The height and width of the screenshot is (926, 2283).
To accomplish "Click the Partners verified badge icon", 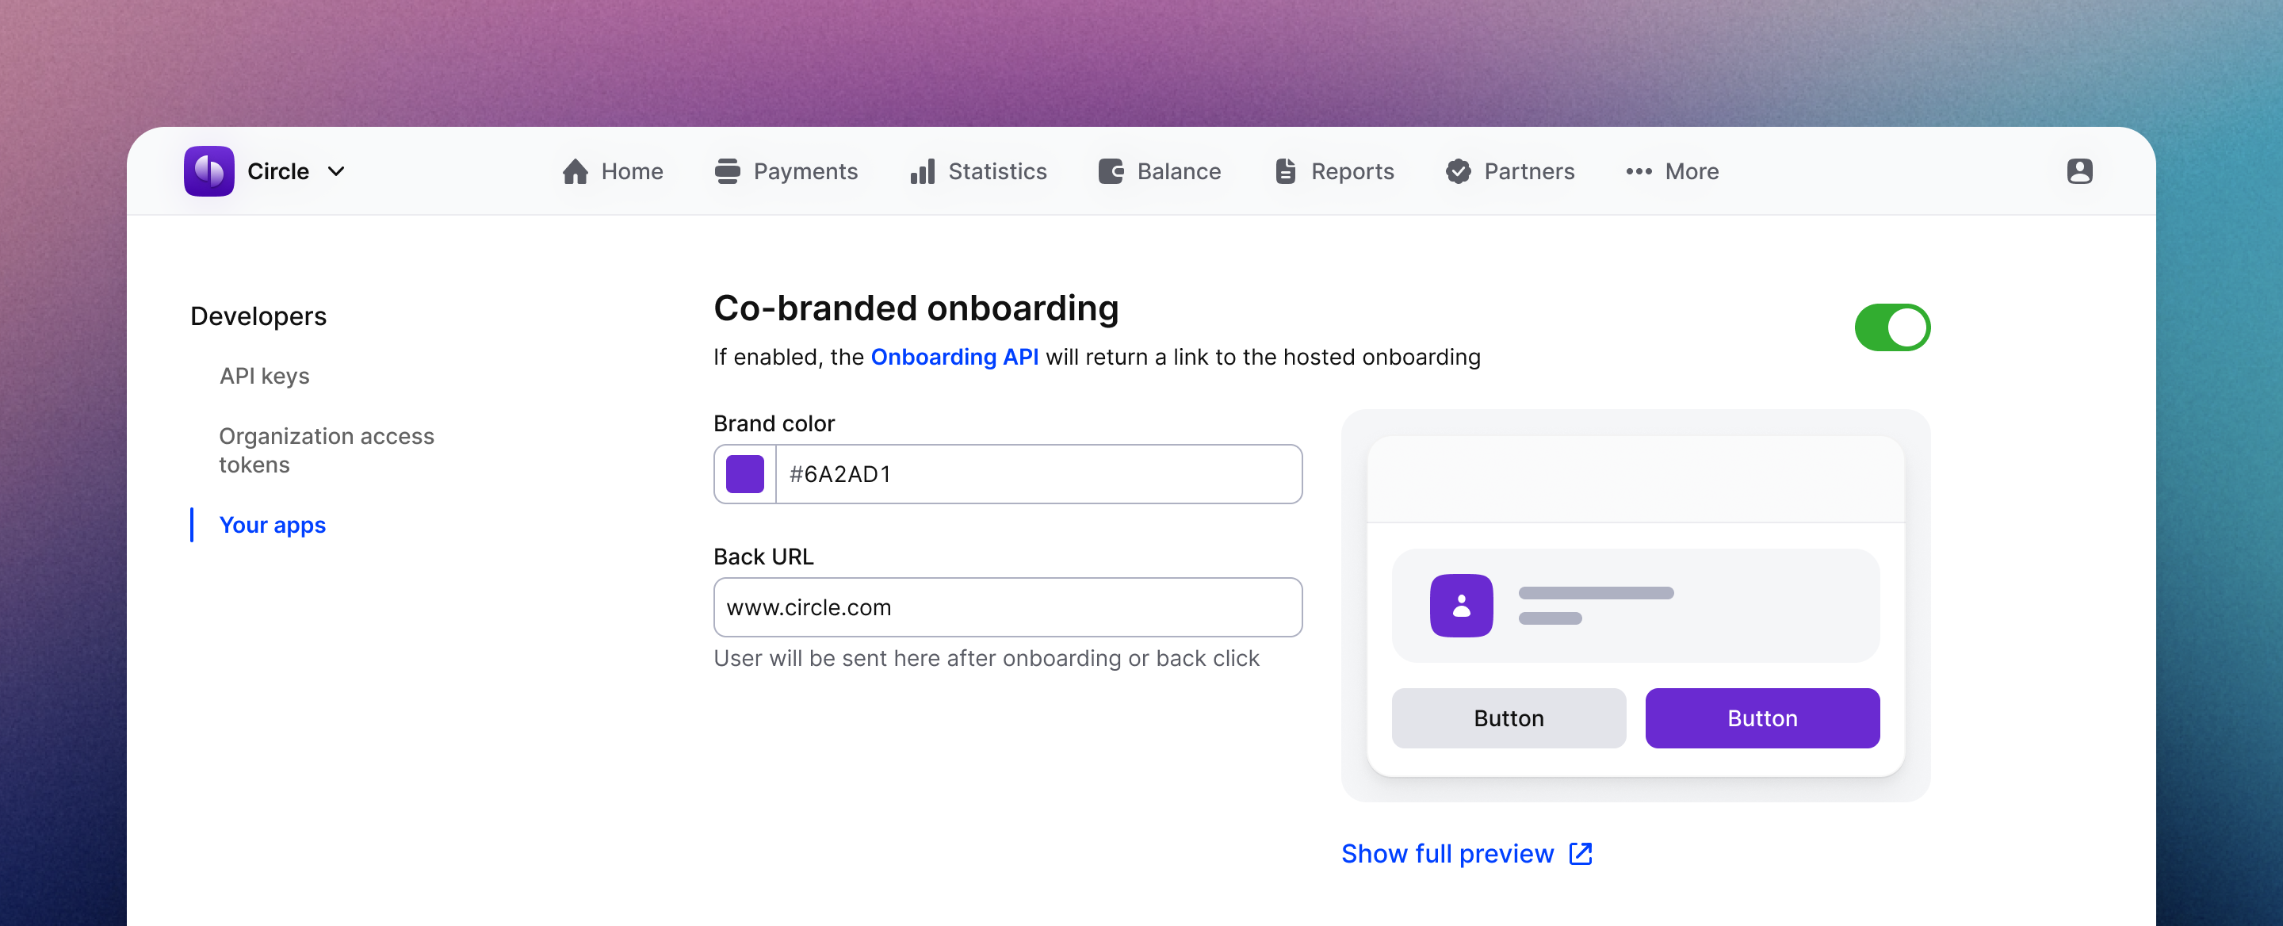I will 1458,171.
